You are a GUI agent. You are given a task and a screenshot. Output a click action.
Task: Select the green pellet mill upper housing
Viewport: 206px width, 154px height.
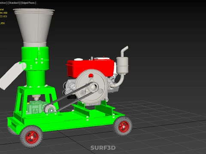[x=35, y=59]
